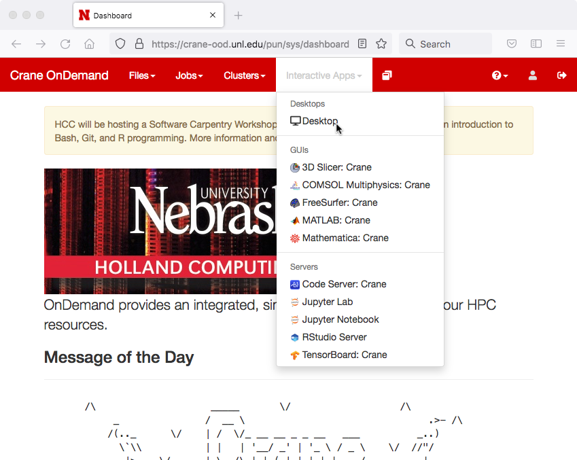Start RStudio Server from the list
The image size is (577, 460).
(x=334, y=337)
